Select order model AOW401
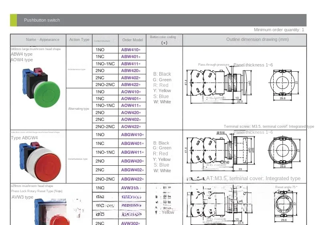The width and height of the screenshot is (317, 225). pyautogui.click(x=131, y=98)
